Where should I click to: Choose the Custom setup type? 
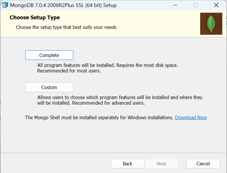(49, 87)
